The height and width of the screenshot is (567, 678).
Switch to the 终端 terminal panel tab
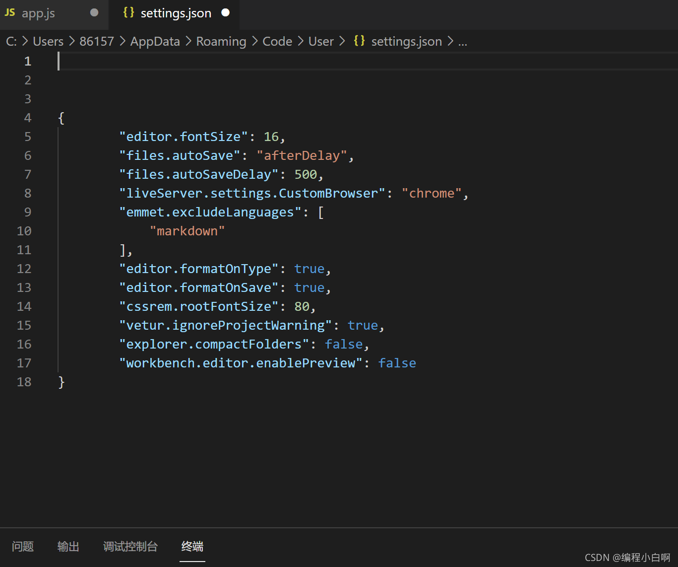pos(192,546)
